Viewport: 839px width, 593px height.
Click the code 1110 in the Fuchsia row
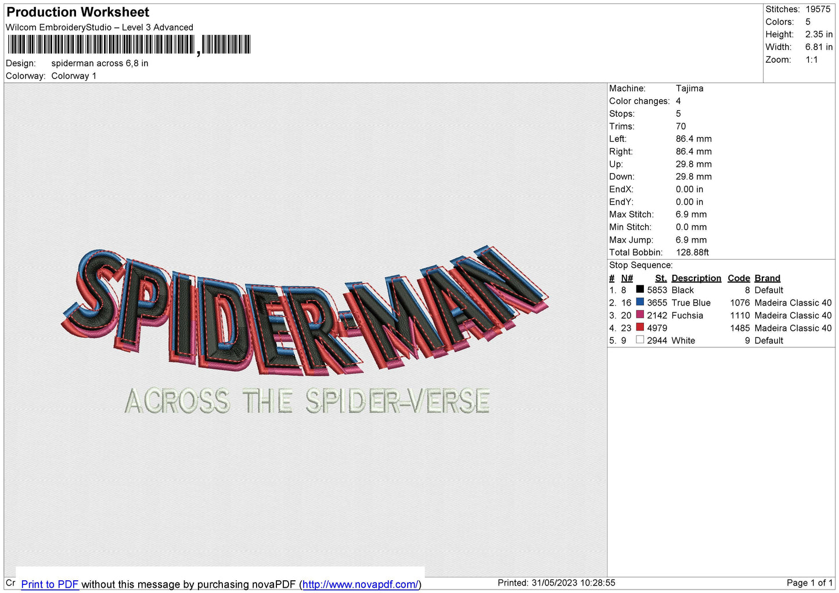(740, 315)
